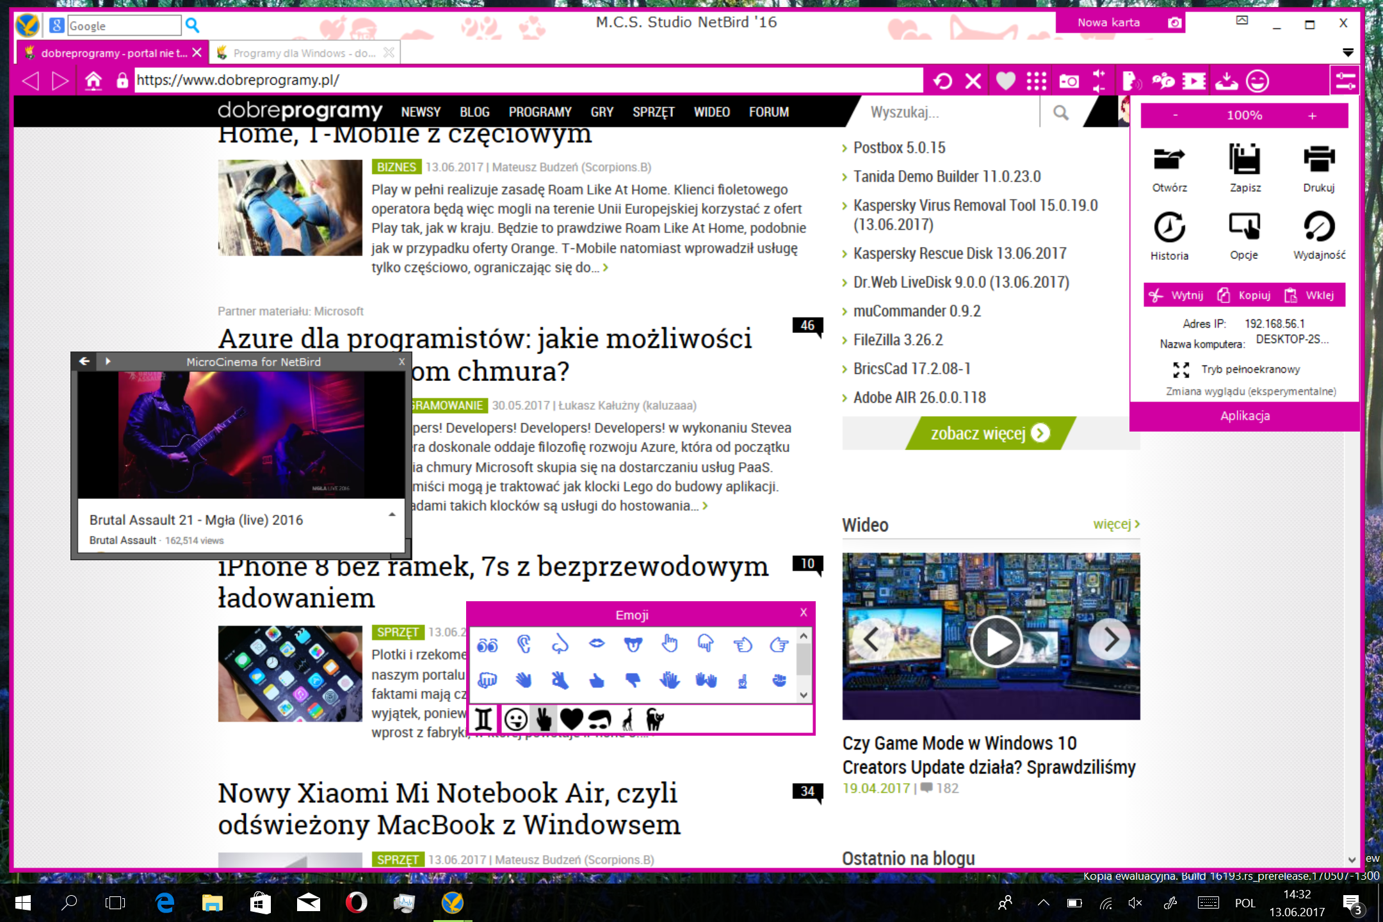This screenshot has width=1383, height=922.
Task: Click the heart favorites icon in toolbar
Action: (1005, 81)
